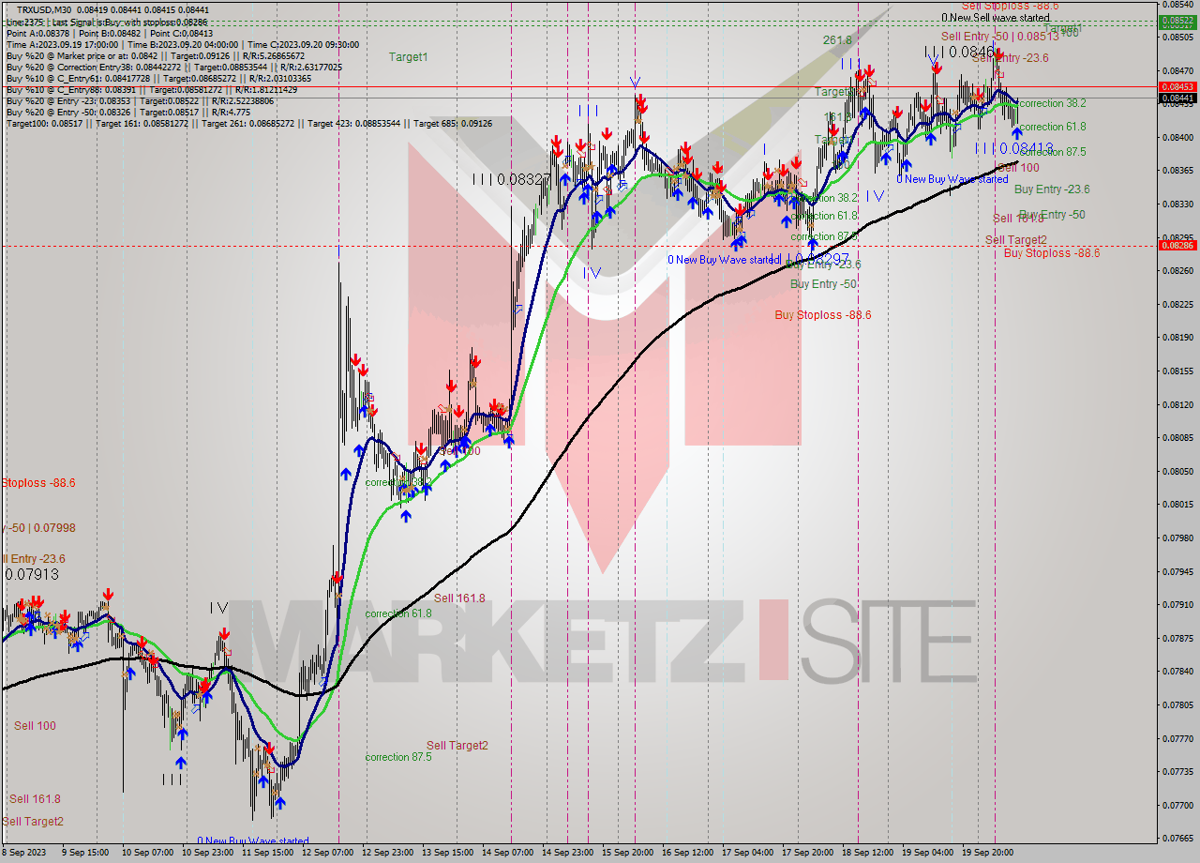Image resolution: width=1200 pixels, height=863 pixels.
Task: Click the 0.07910 price axis value
Action: click(x=1177, y=604)
